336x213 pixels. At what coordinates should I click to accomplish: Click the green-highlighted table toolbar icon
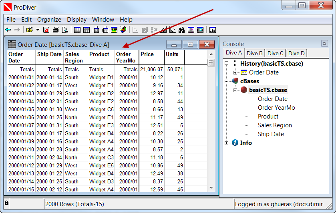114,30
